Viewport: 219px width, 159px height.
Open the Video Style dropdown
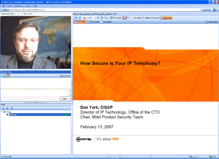(15, 14)
